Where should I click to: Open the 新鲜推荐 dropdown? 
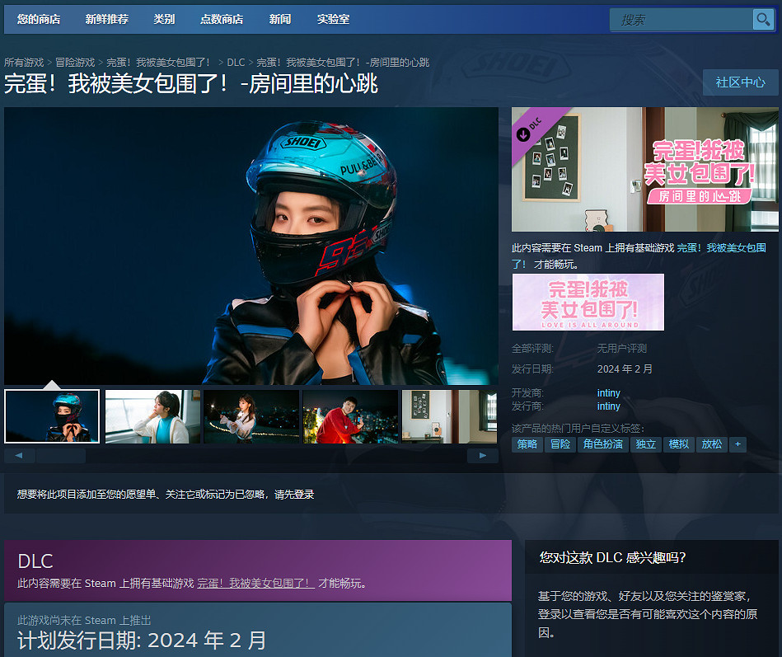click(x=107, y=18)
